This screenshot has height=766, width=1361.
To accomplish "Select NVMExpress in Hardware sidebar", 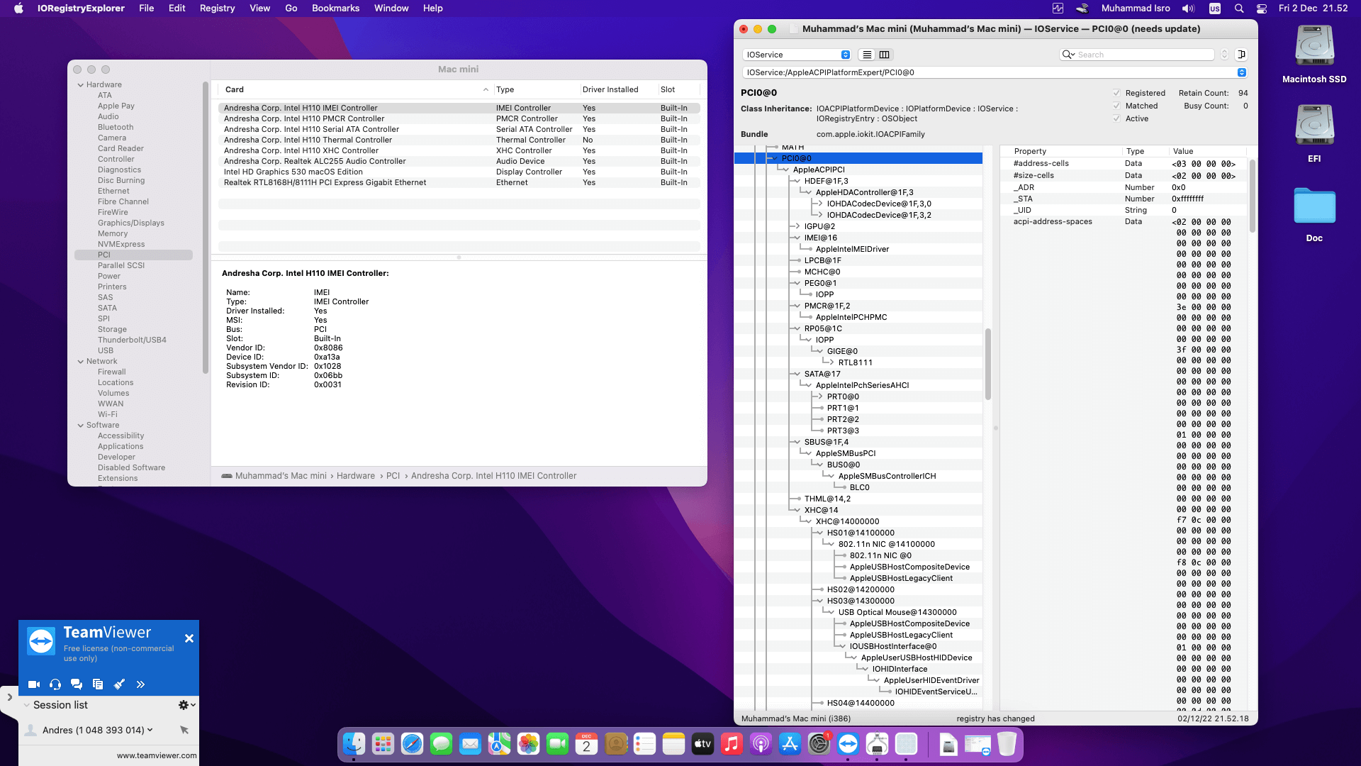I will pyautogui.click(x=121, y=244).
